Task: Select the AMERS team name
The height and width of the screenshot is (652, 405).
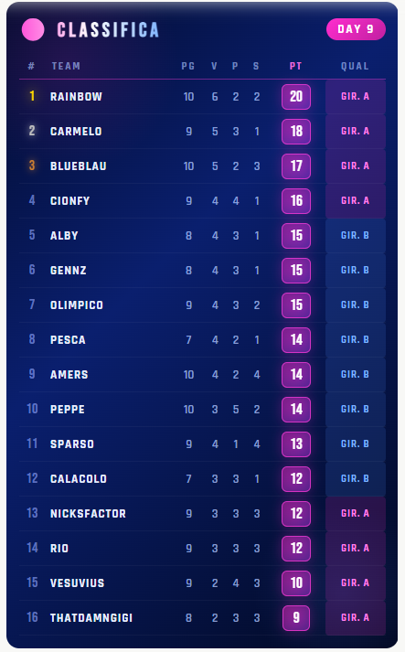Action: click(69, 375)
